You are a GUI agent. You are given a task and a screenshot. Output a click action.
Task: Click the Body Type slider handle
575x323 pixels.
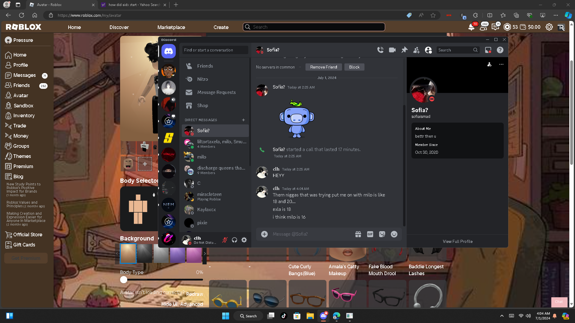tap(124, 280)
